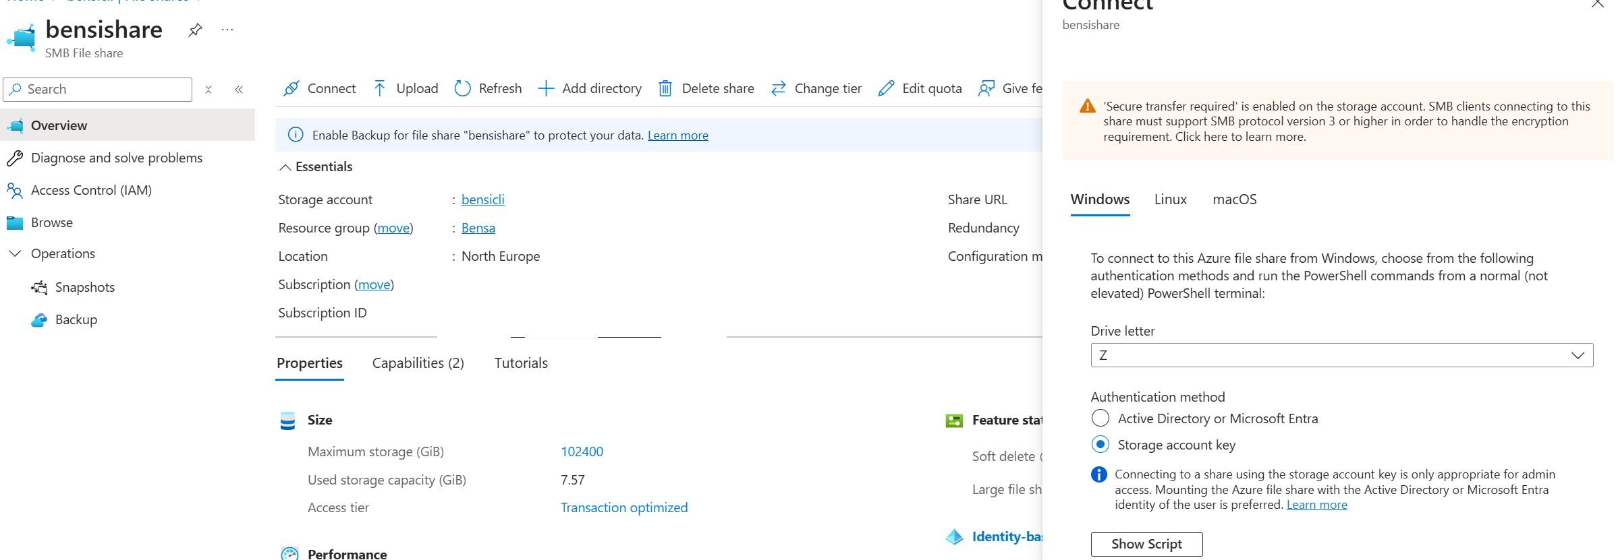1616x560 pixels.
Task: Click into the sidebar Search field
Action: [x=98, y=90]
